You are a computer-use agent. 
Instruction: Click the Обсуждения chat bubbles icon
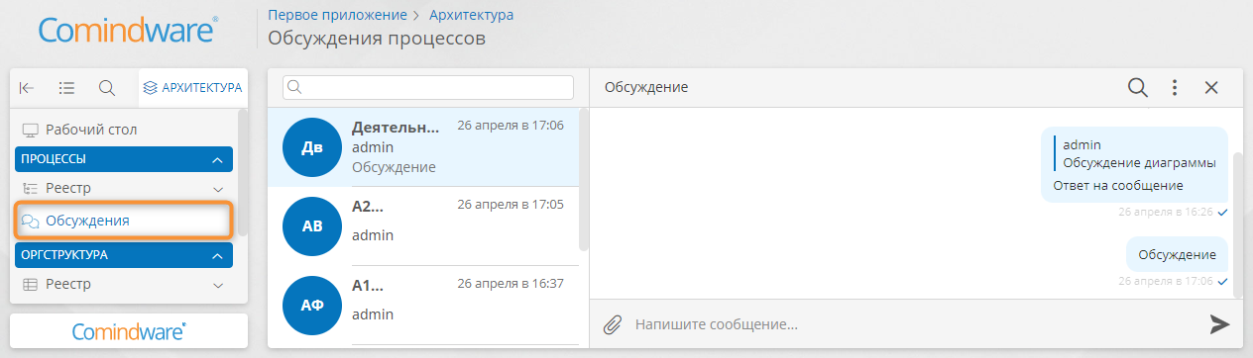point(30,221)
